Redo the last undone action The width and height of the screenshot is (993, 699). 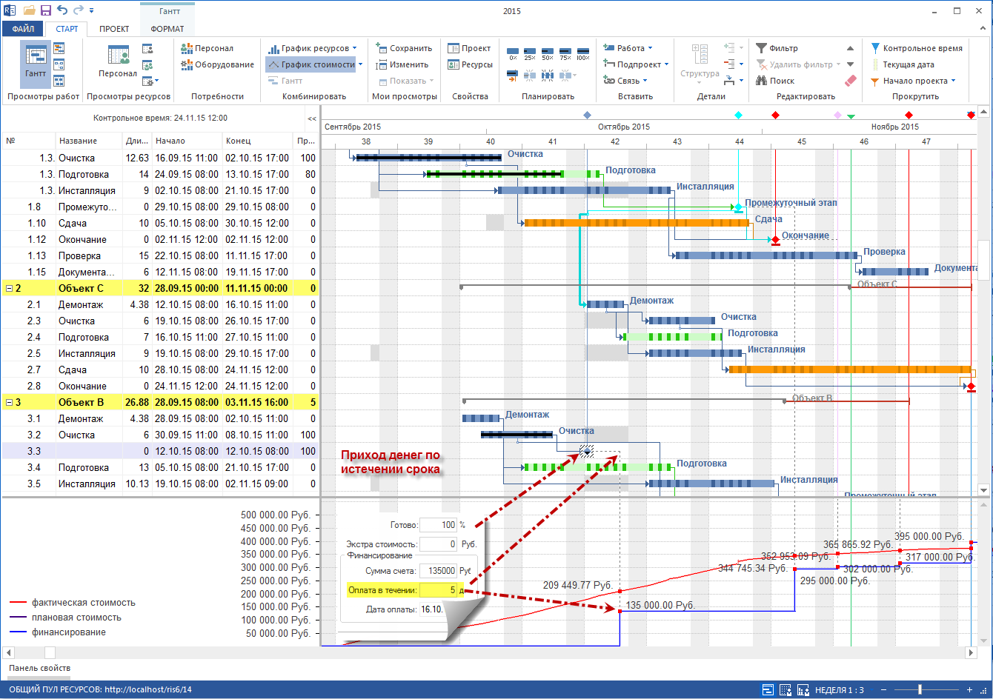(77, 10)
